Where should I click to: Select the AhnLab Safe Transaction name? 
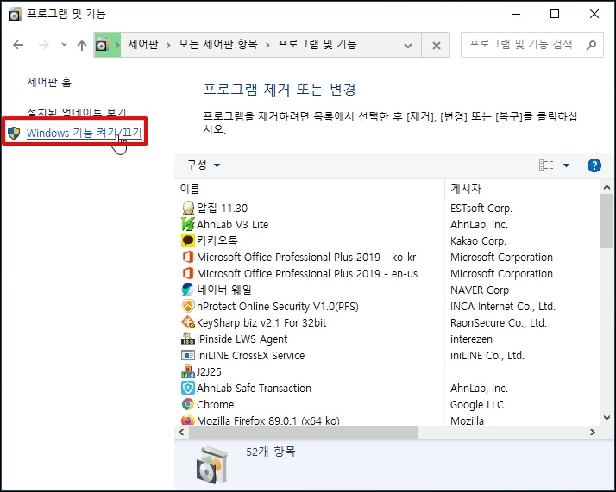pyautogui.click(x=255, y=389)
